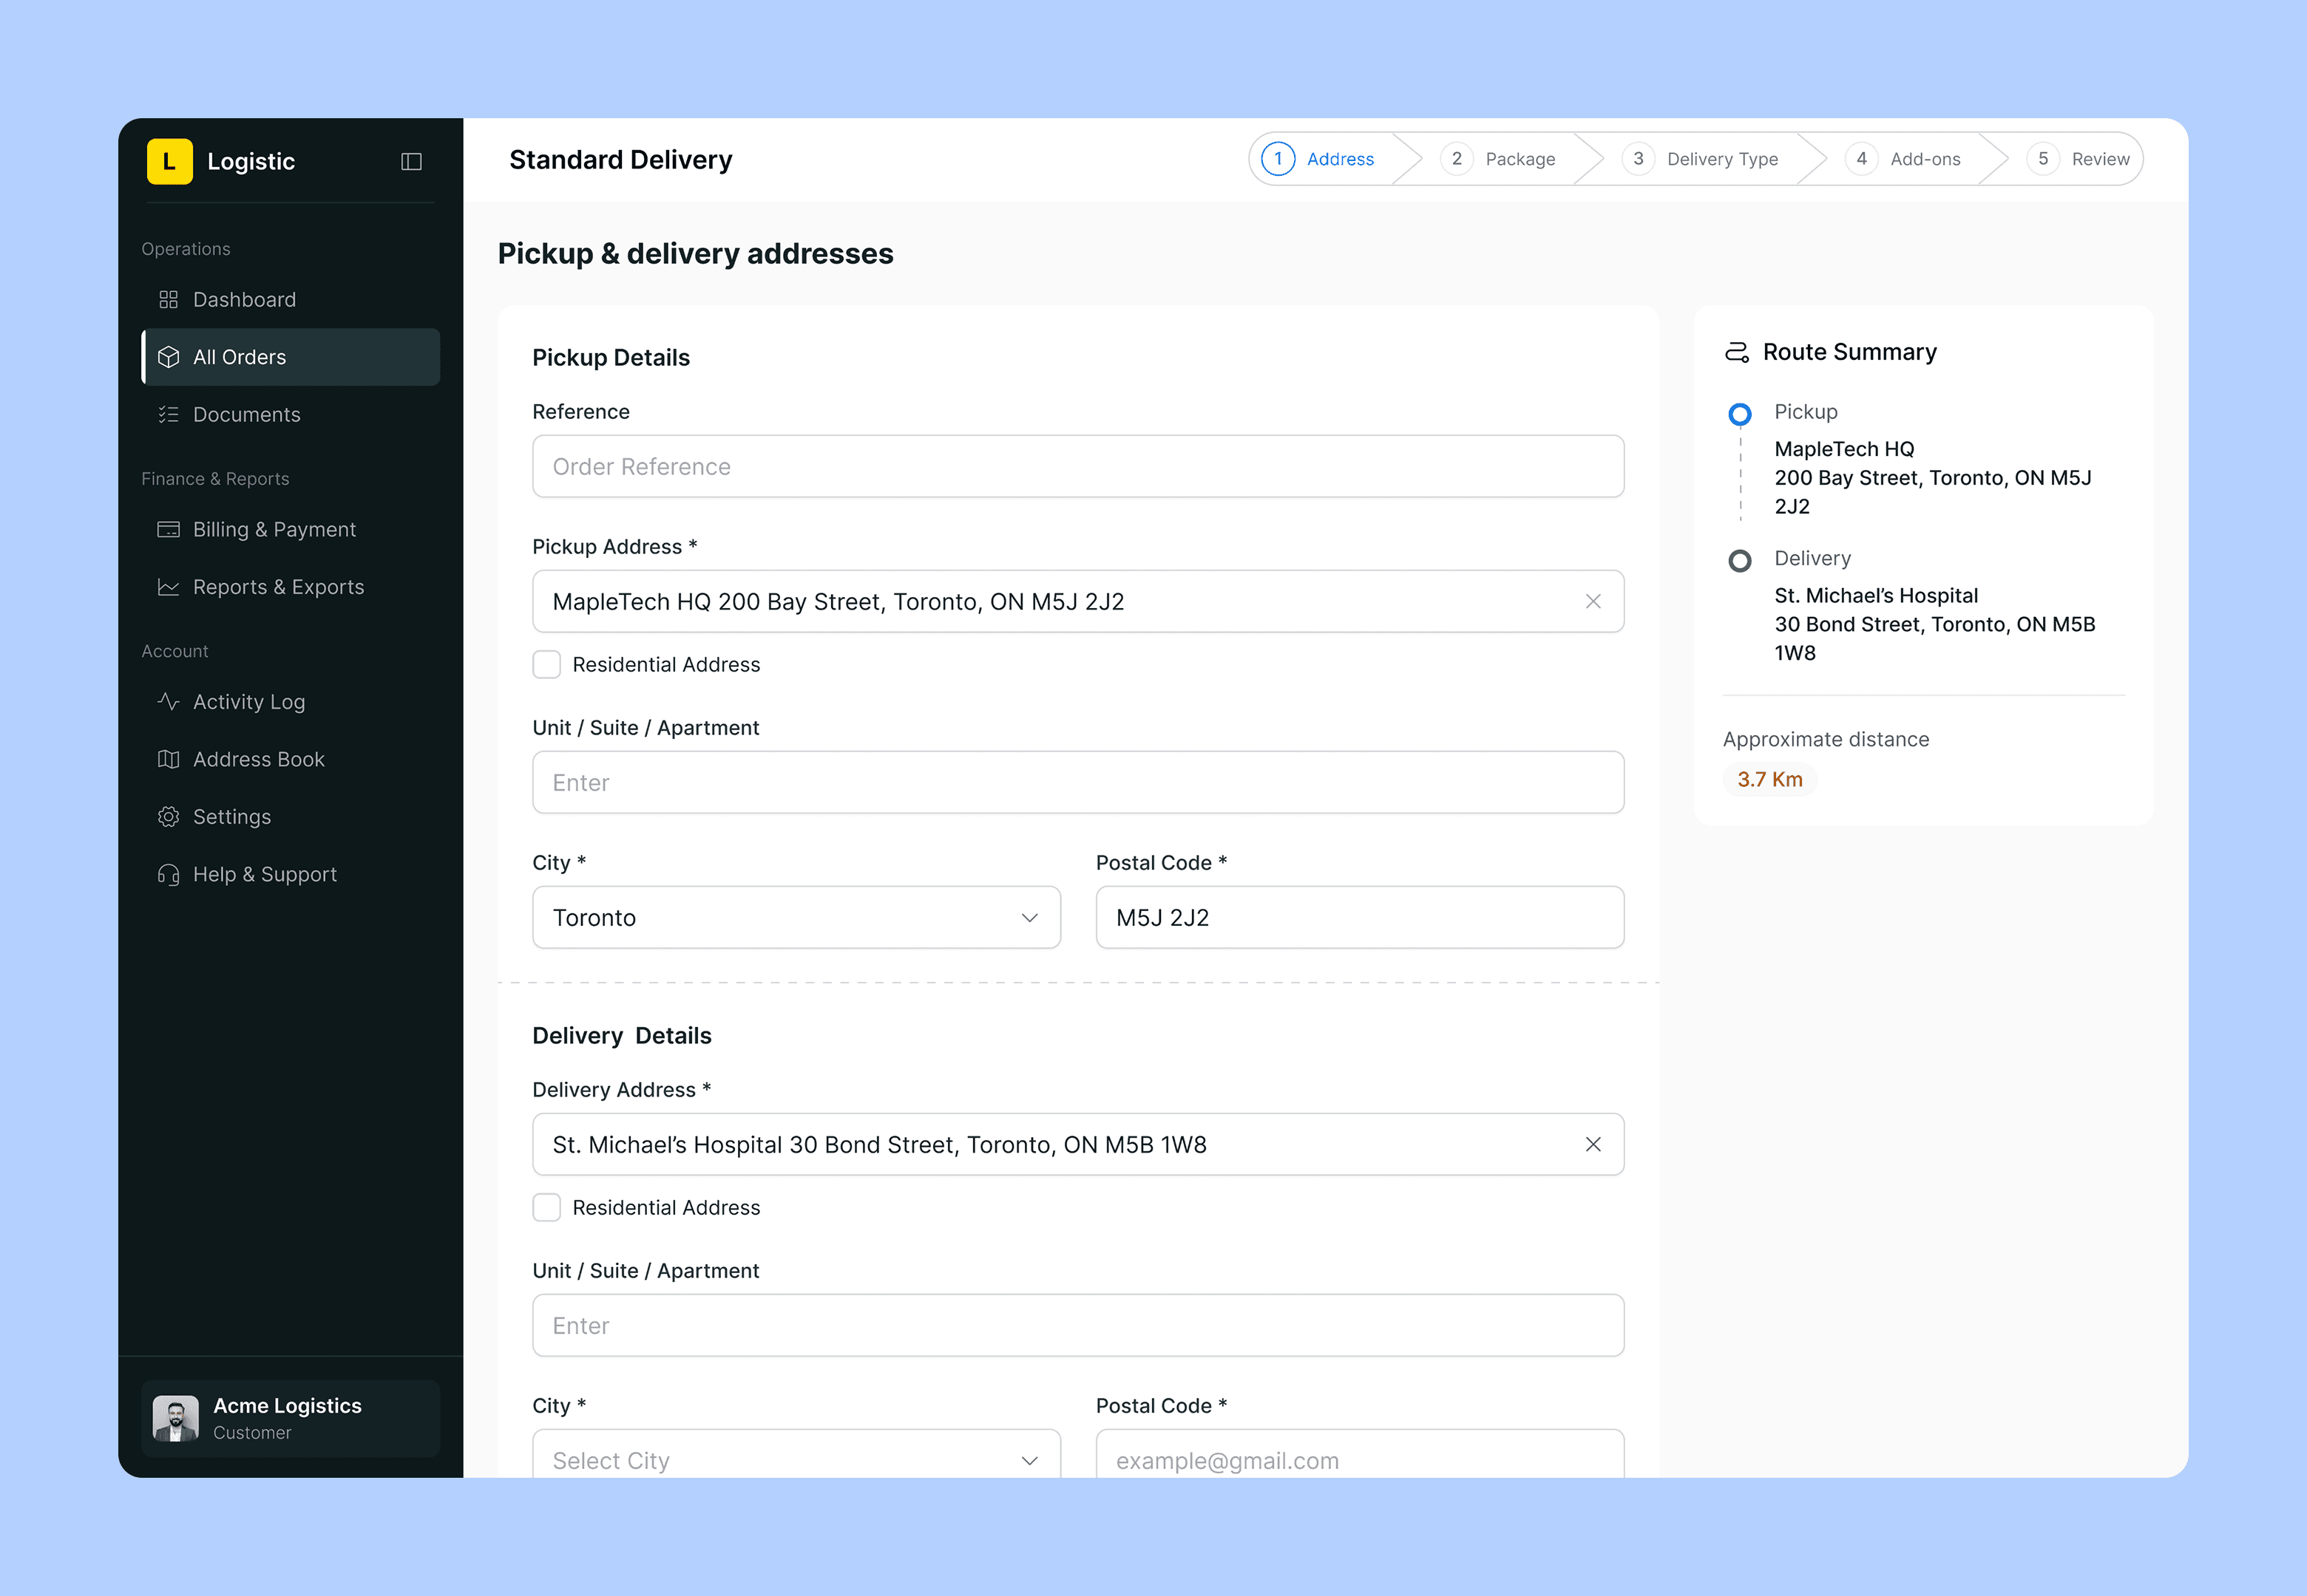Image resolution: width=2307 pixels, height=1596 pixels.
Task: Open the Acme Logistics account card
Action: click(291, 1419)
